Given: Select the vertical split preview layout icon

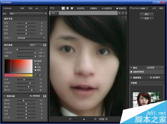Looking at the screenshot, I should [72, 8].
